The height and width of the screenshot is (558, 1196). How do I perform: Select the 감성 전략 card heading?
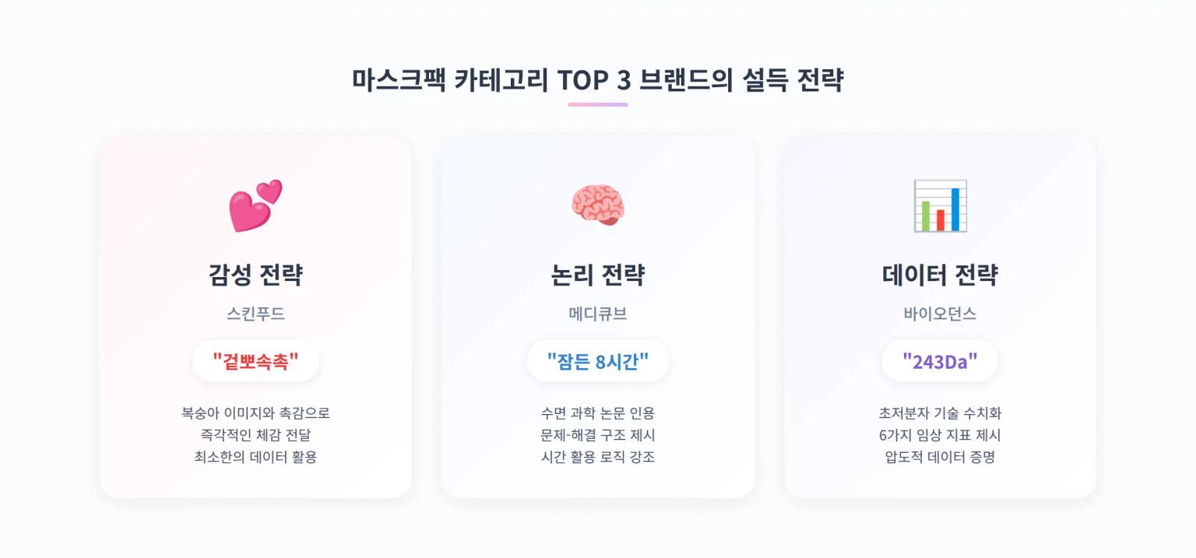coord(255,275)
